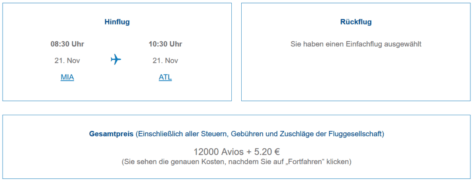Image resolution: width=473 pixels, height=181 pixels.
Task: Click the airplane icon between flight times
Action: (116, 59)
